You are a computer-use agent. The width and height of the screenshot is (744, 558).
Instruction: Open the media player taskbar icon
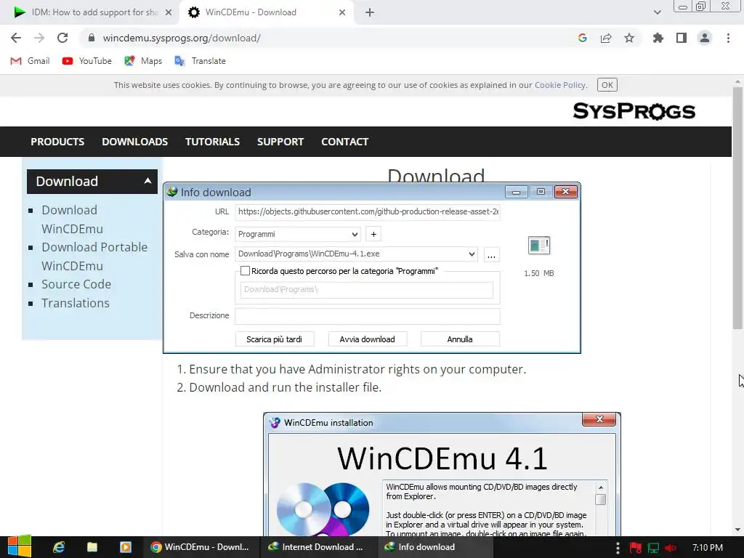tap(125, 547)
